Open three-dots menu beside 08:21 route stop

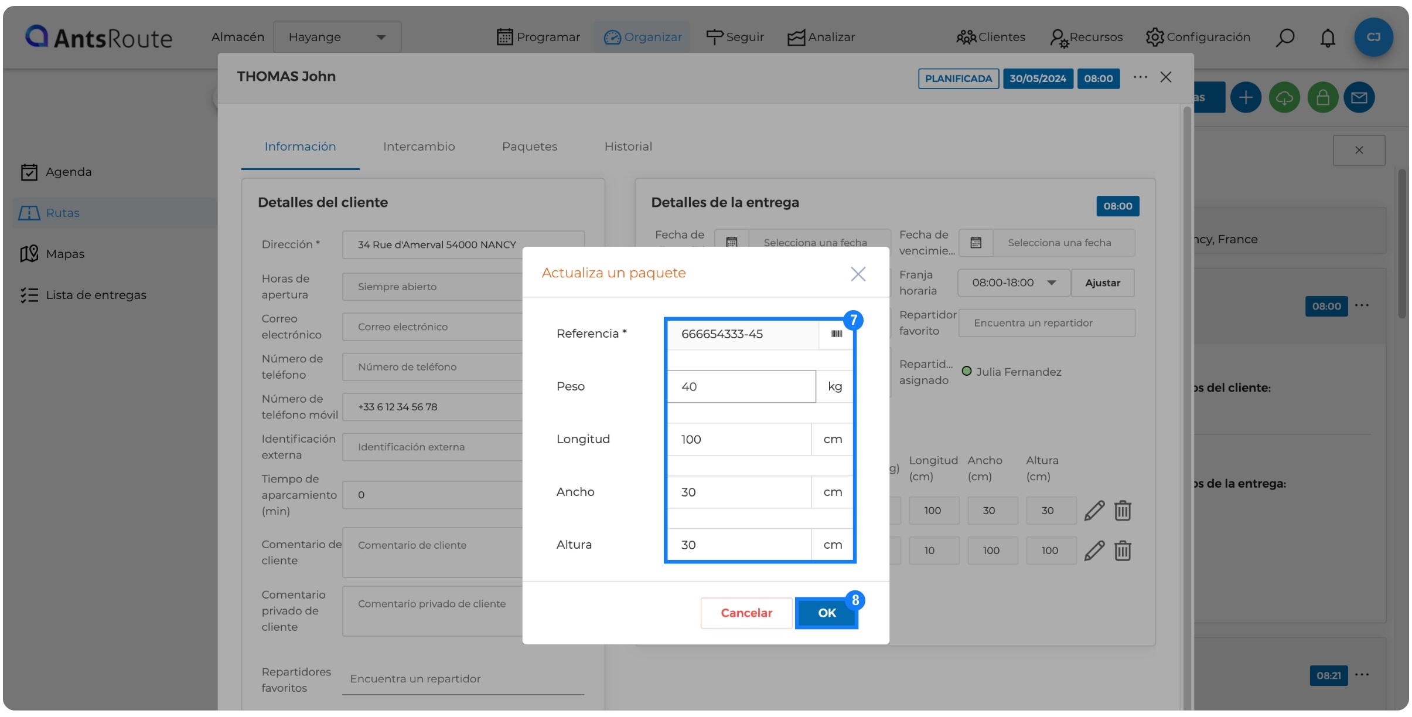point(1362,675)
